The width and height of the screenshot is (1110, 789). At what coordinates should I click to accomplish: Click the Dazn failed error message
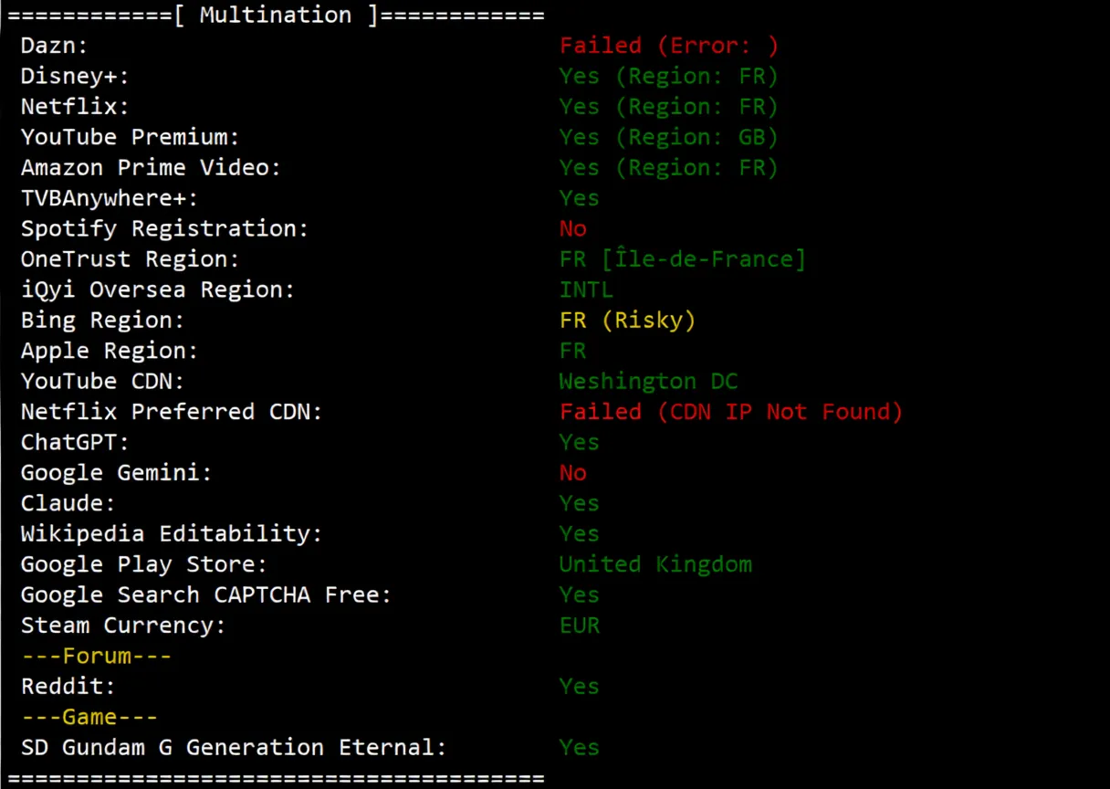[x=668, y=46]
